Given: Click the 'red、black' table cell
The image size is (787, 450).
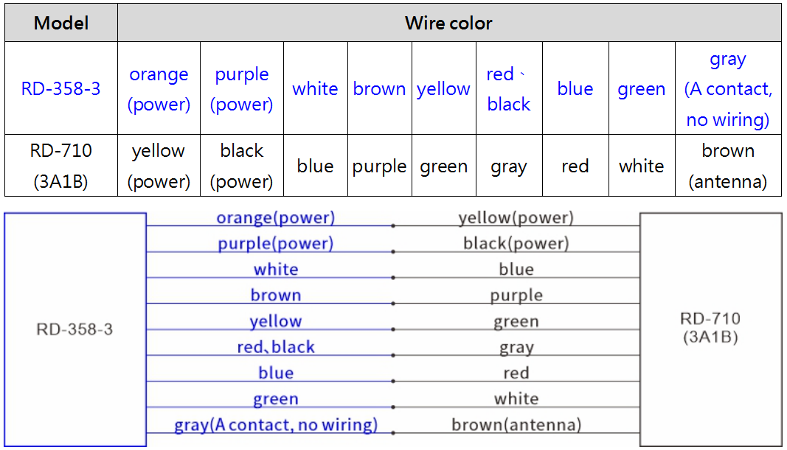Looking at the screenshot, I should click(509, 89).
